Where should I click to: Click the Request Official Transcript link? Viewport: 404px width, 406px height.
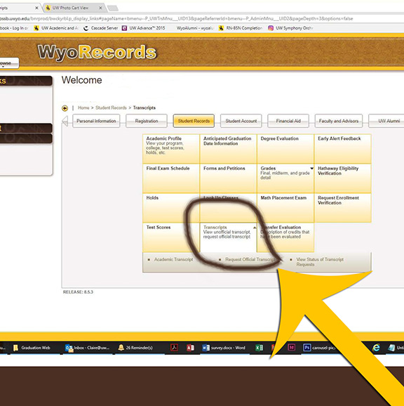(250, 259)
